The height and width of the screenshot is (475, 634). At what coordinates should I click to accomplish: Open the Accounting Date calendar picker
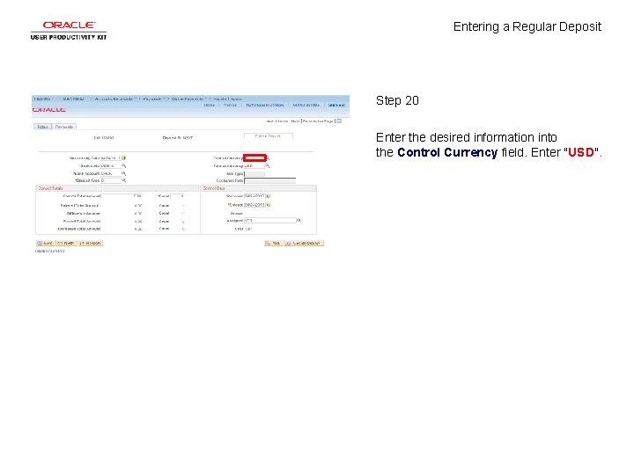(x=124, y=158)
